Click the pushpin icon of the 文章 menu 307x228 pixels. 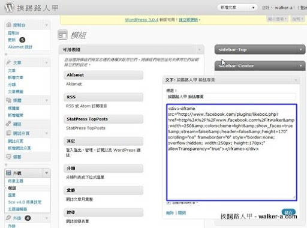tap(9, 62)
